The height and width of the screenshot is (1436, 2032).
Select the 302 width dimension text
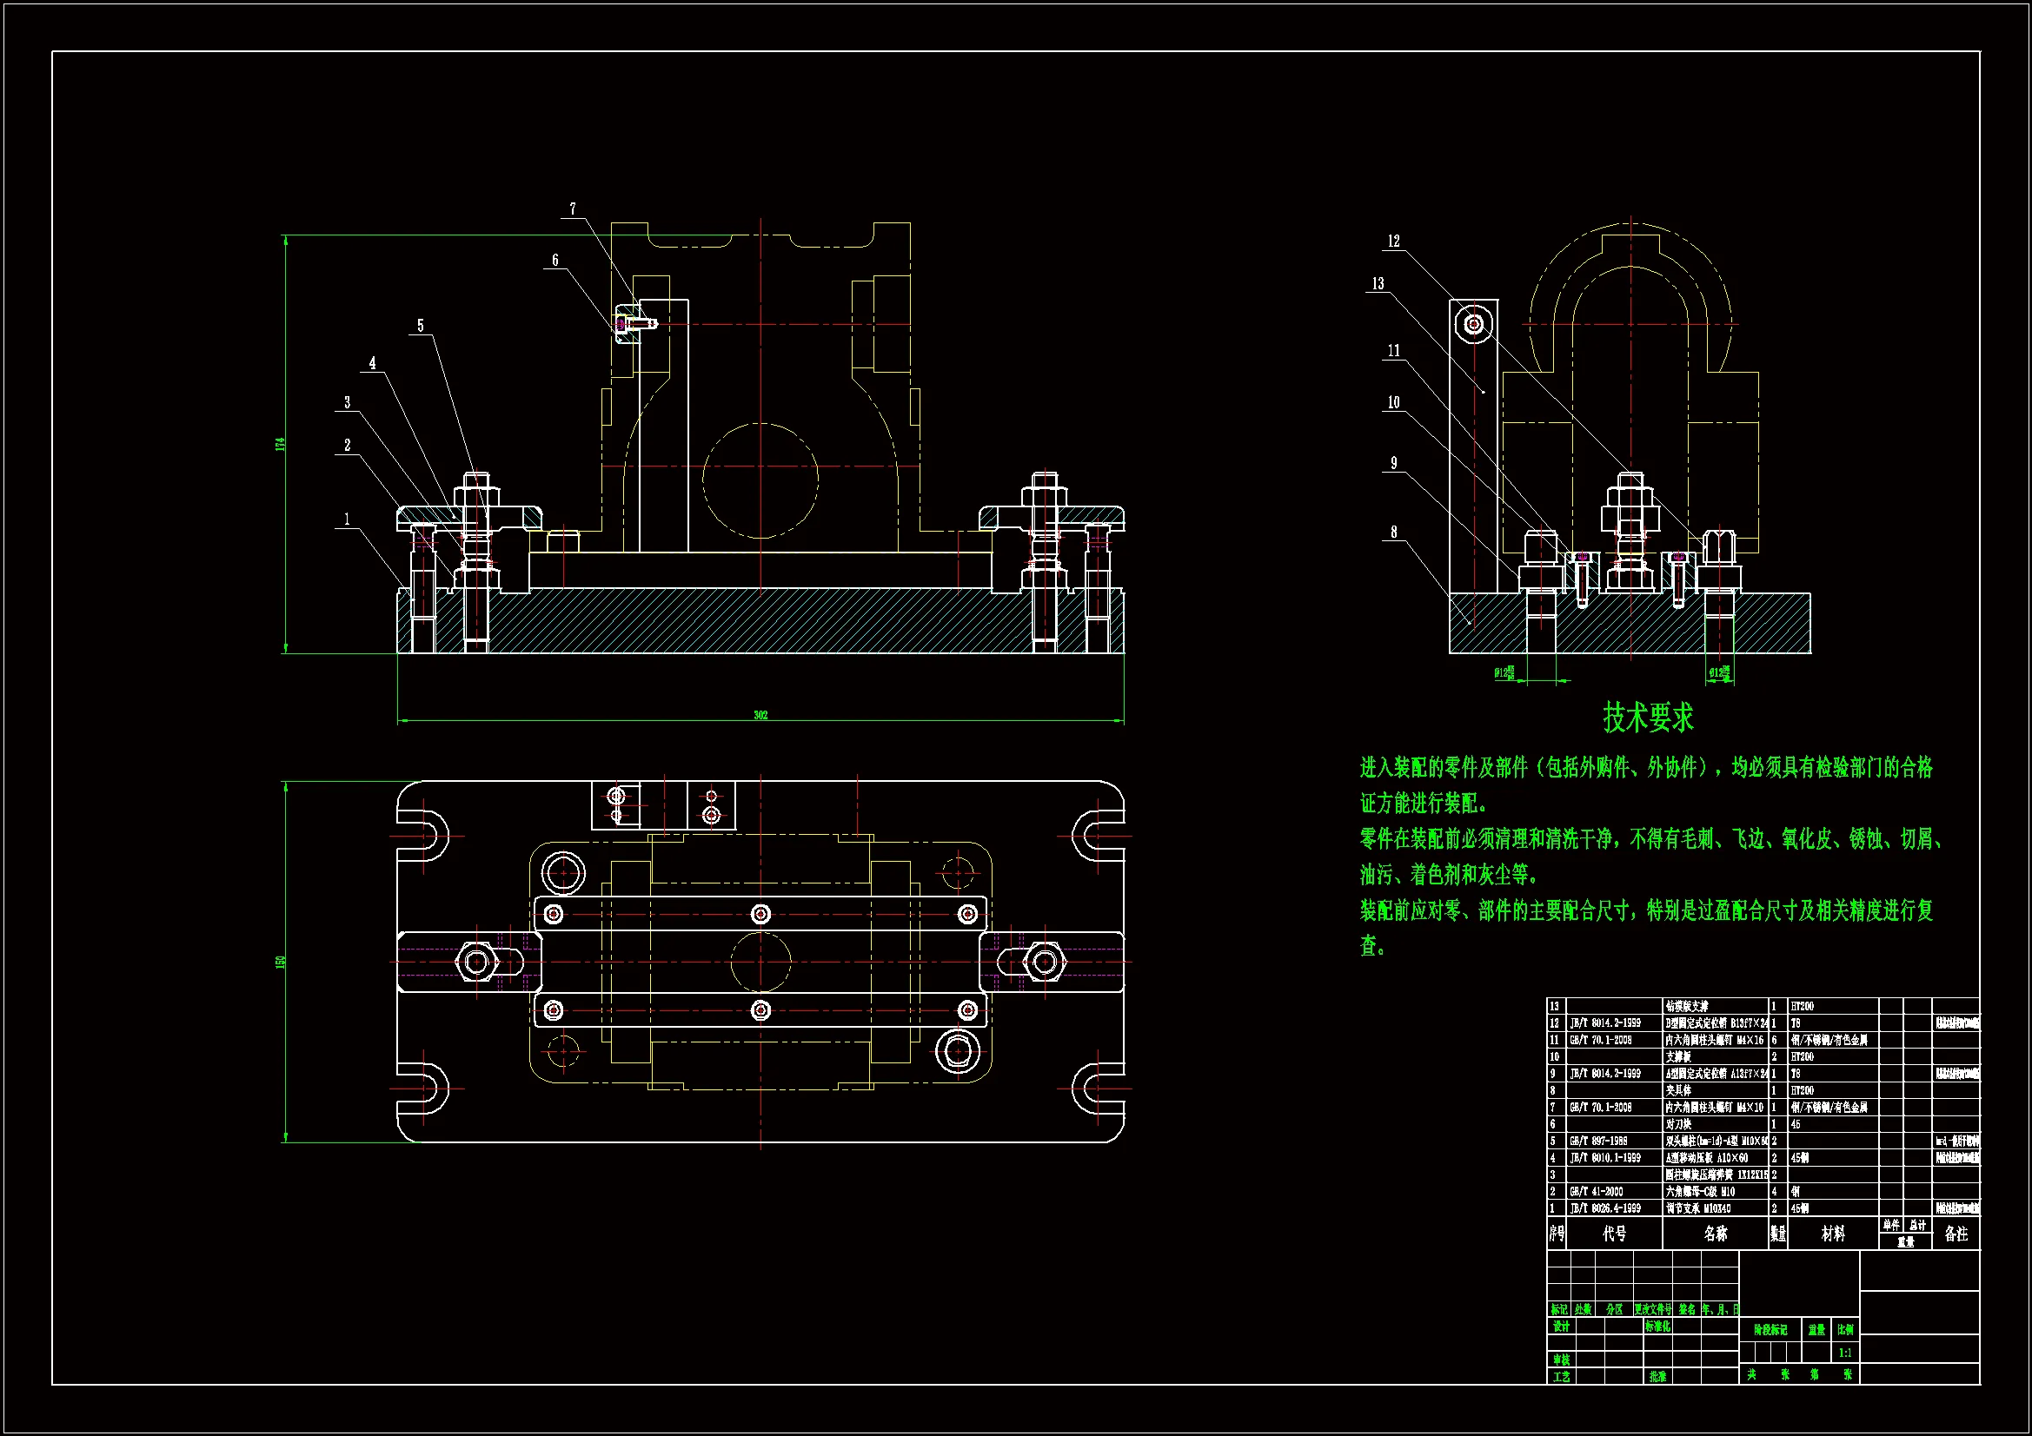tap(760, 715)
